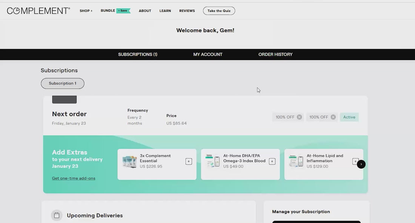Image resolution: width=415 pixels, height=223 pixels.
Task: Remove the second 100% OFF discount
Action: [x=333, y=117]
